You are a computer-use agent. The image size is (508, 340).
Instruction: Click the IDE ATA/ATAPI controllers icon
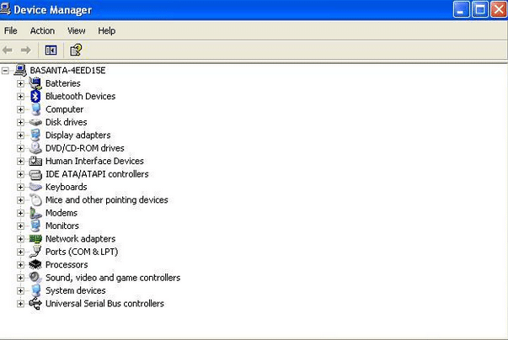35,174
